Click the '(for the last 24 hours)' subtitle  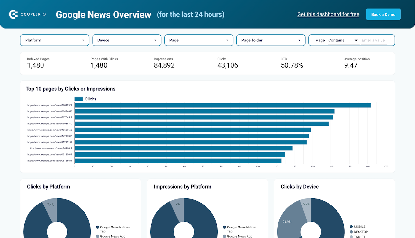(190, 15)
